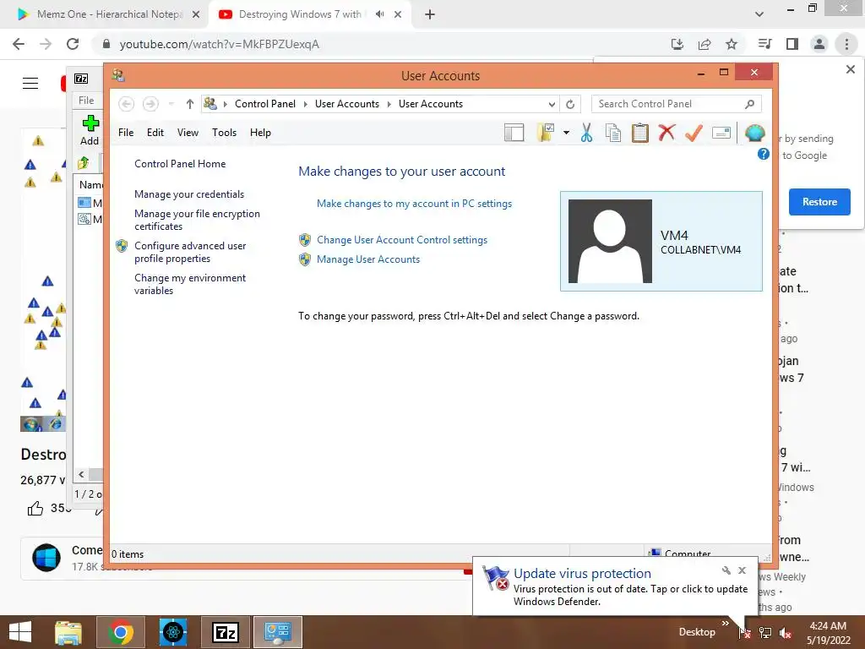Open Change User Account Control settings
The height and width of the screenshot is (649, 865).
click(x=402, y=240)
